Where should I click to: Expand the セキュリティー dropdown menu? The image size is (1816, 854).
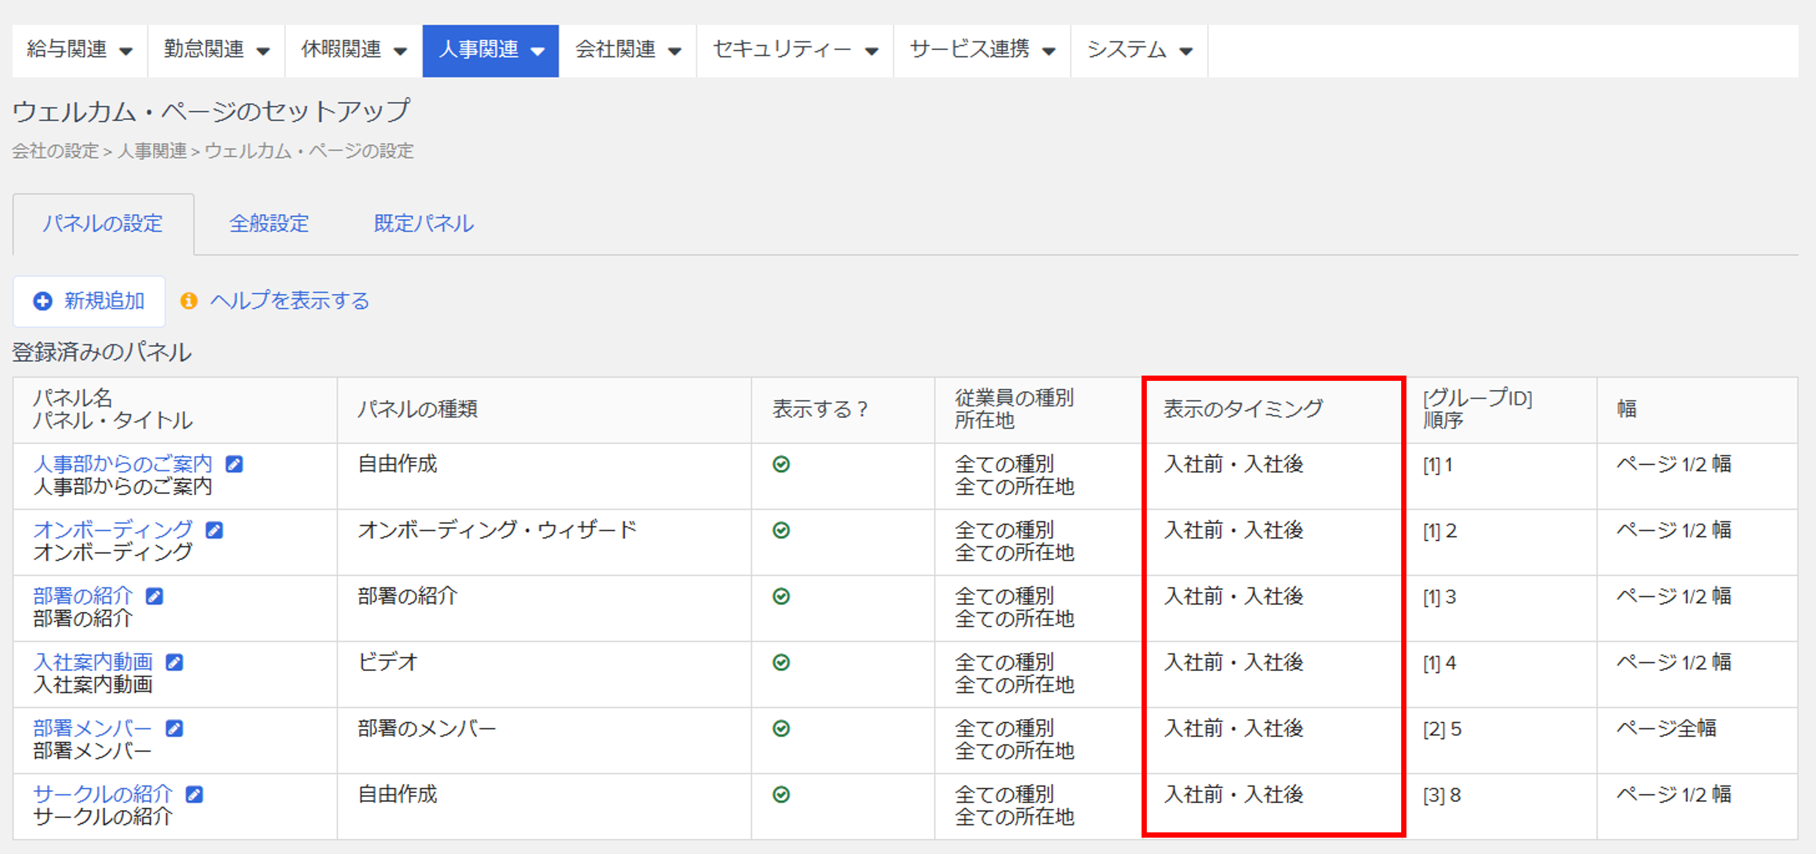tap(794, 50)
